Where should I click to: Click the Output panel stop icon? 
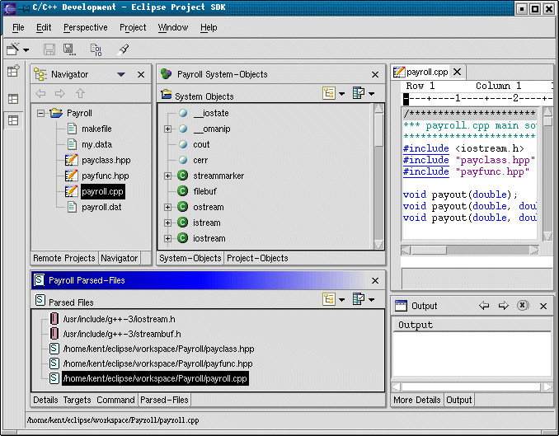[x=522, y=306]
